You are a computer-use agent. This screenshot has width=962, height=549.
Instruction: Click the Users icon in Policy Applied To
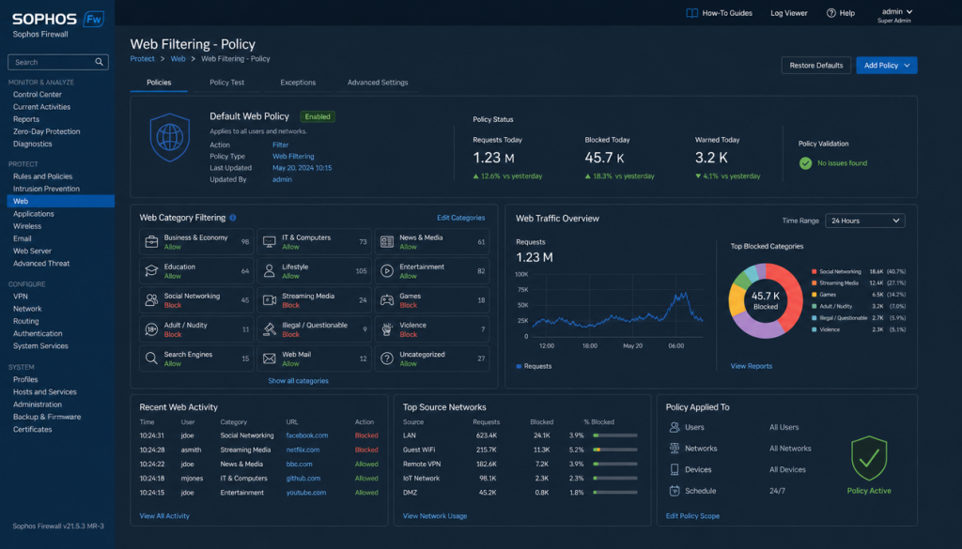(675, 427)
